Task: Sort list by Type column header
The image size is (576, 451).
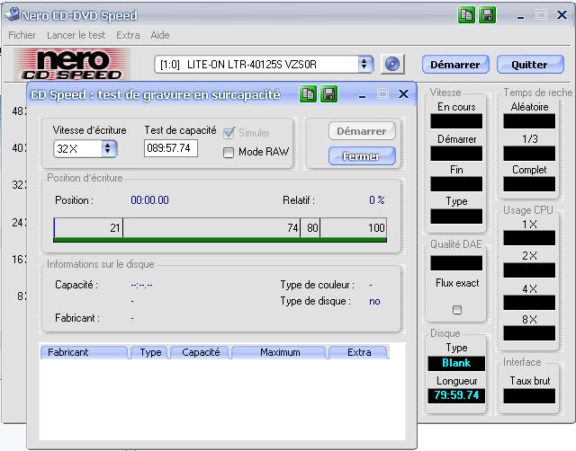Action: click(150, 352)
